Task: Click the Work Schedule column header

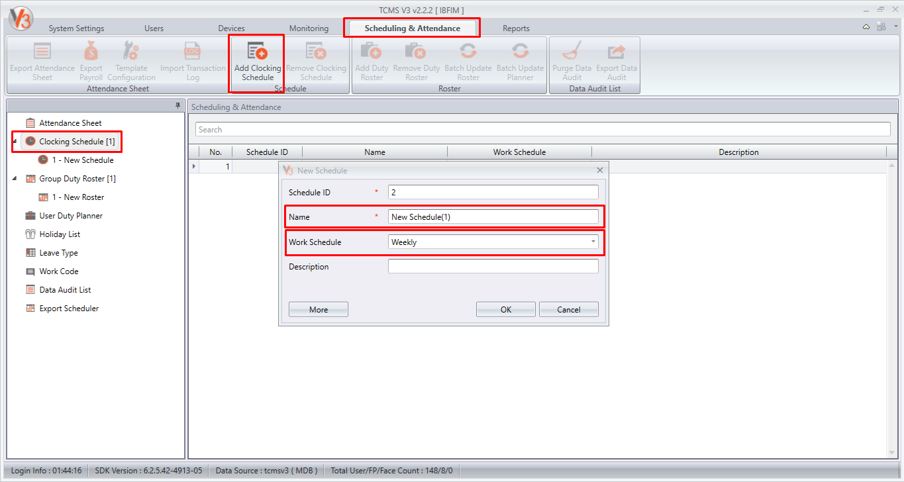Action: coord(520,152)
